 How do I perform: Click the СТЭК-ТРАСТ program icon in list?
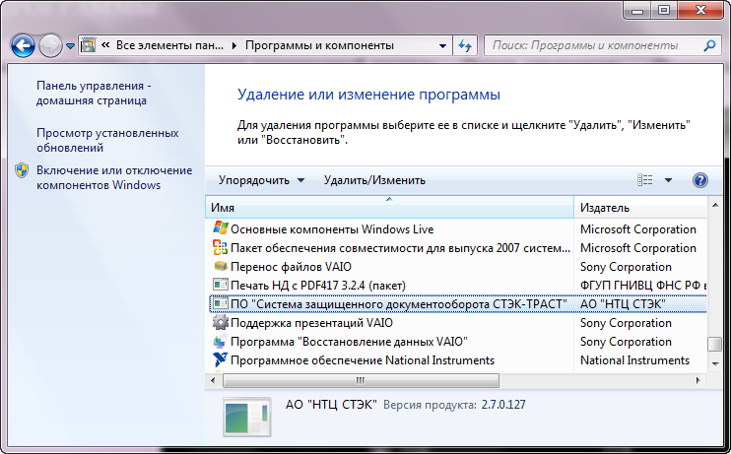click(221, 303)
